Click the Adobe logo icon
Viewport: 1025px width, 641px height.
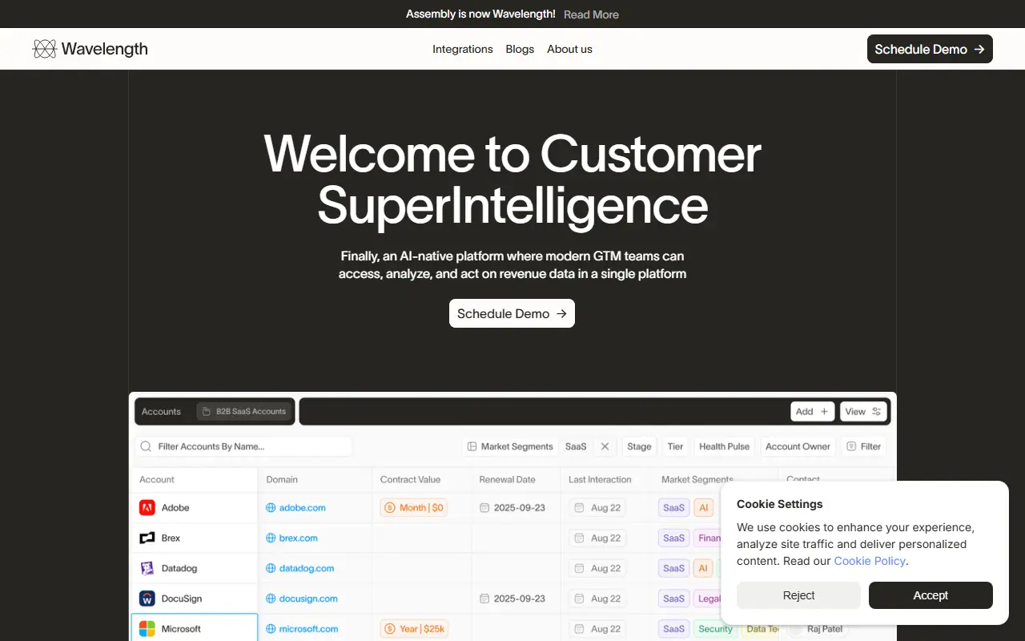pyautogui.click(x=147, y=507)
